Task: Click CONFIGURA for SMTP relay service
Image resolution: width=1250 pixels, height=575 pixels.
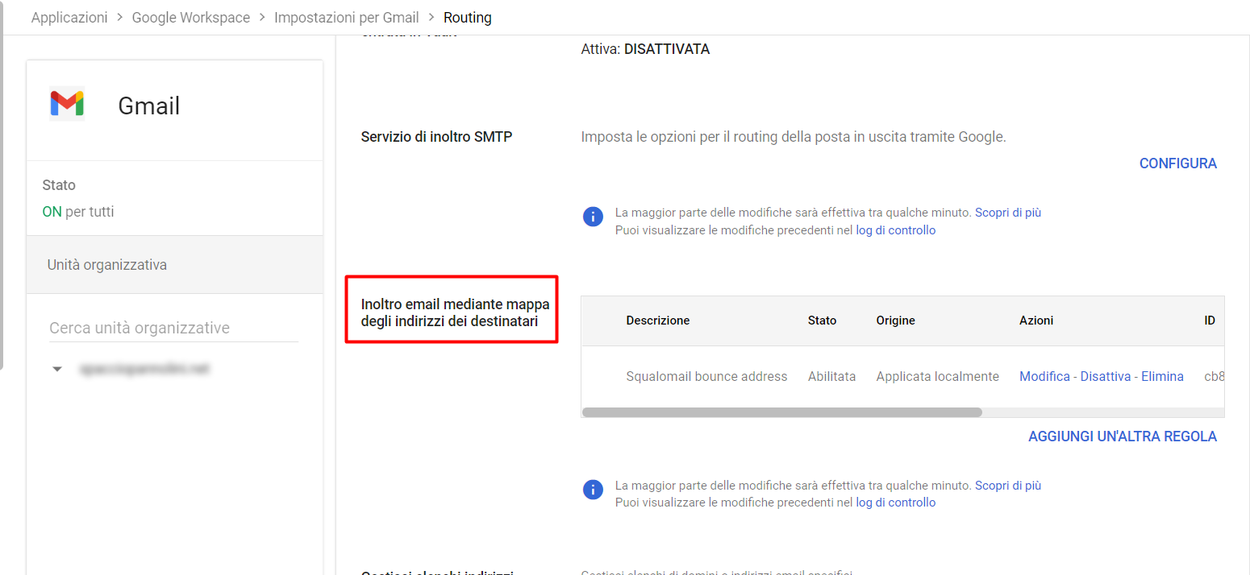Action: point(1177,163)
